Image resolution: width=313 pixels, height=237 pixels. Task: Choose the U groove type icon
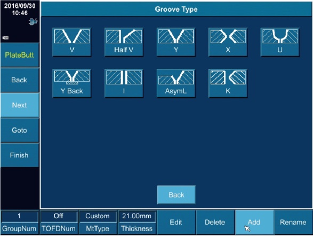(x=280, y=42)
